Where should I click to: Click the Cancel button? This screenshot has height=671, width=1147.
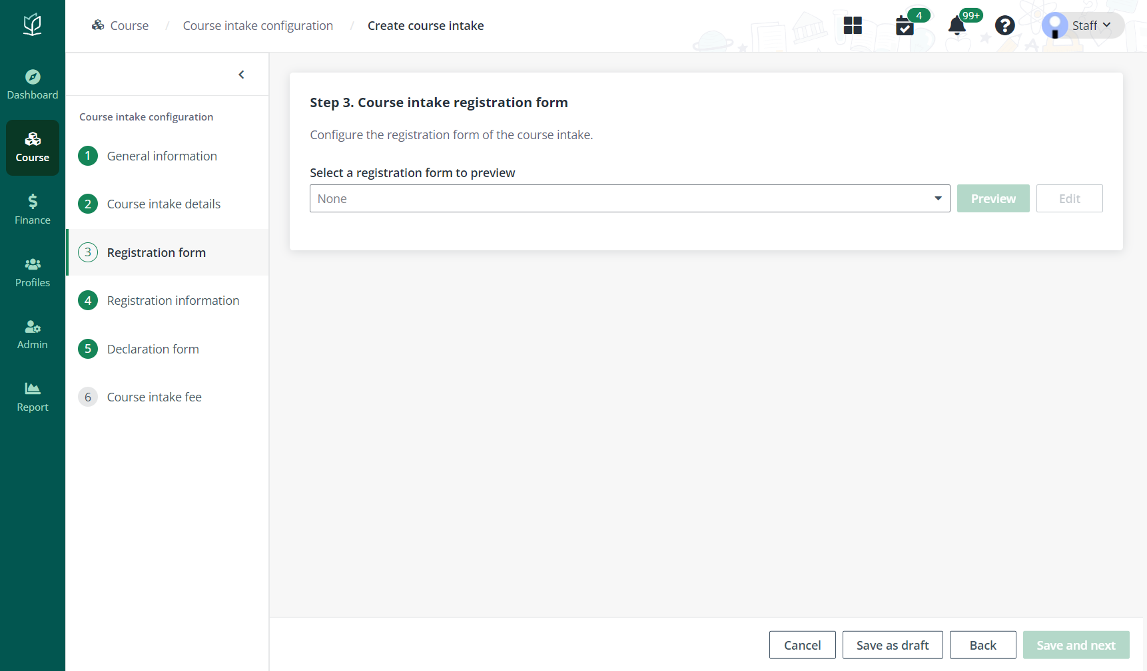802,645
